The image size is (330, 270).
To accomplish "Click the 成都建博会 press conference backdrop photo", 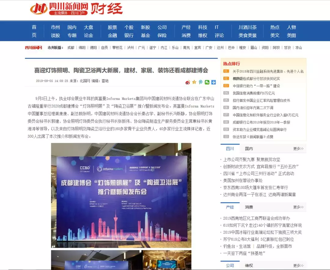I will coord(121,195).
